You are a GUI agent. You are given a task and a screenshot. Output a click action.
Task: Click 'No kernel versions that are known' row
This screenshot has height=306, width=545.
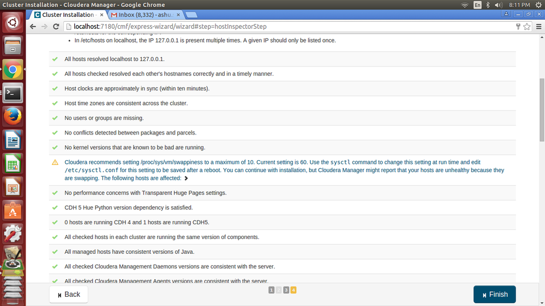tap(282, 148)
